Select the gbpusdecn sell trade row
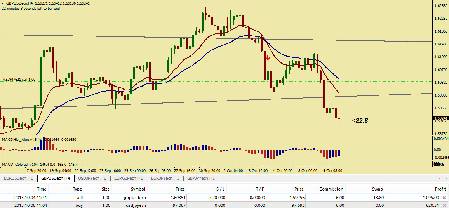The height and width of the screenshot is (208, 449). tap(194, 198)
